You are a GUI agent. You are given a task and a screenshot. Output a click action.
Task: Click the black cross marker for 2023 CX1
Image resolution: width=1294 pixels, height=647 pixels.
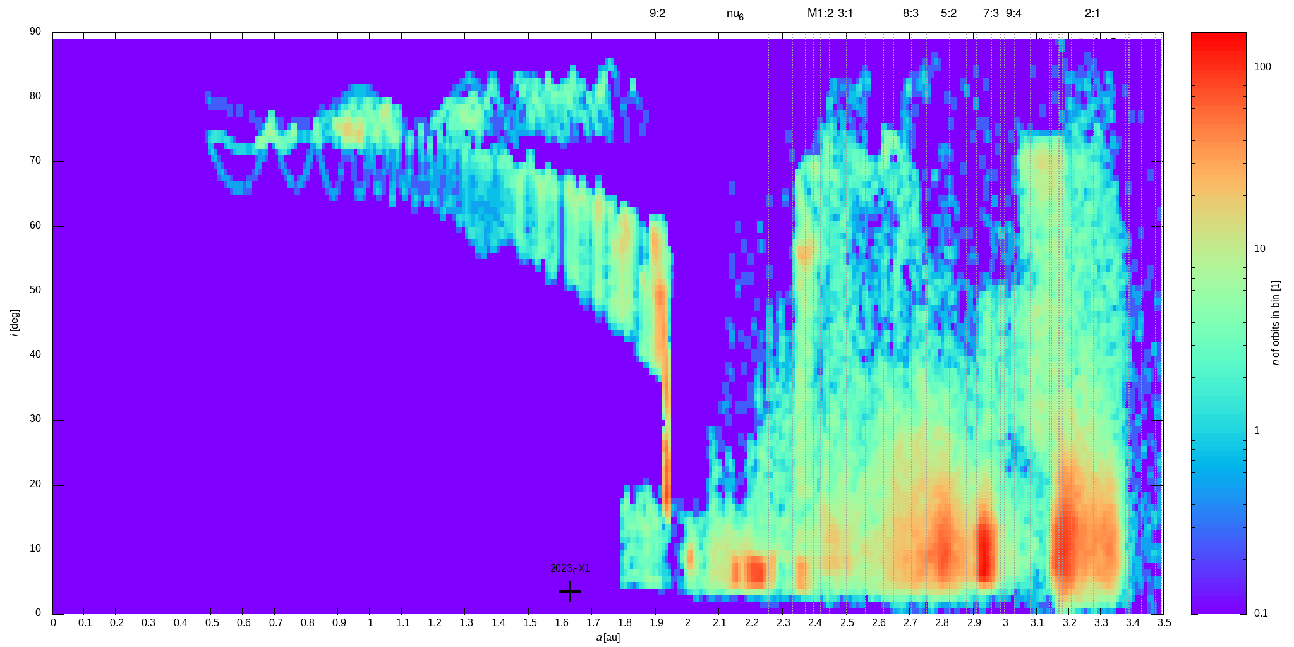tap(570, 591)
